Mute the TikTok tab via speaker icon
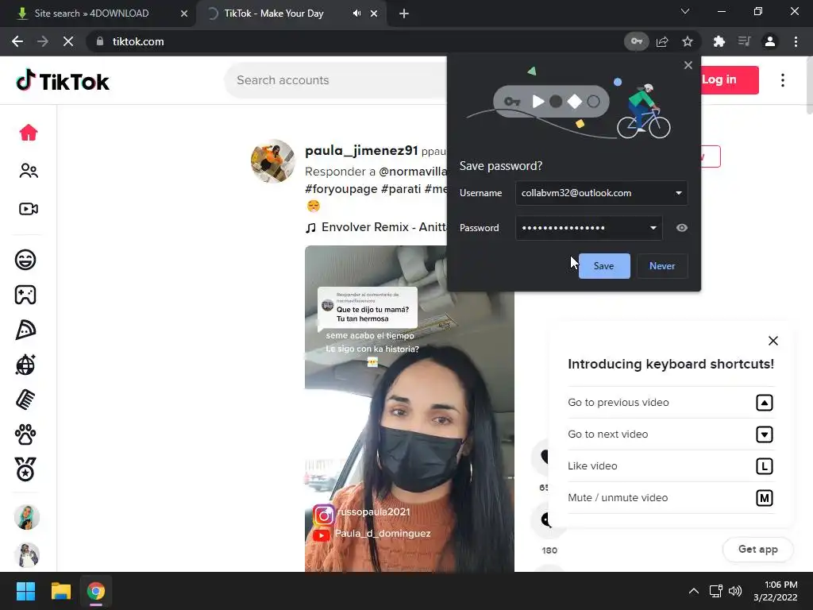The height and width of the screenshot is (610, 813). point(356,14)
